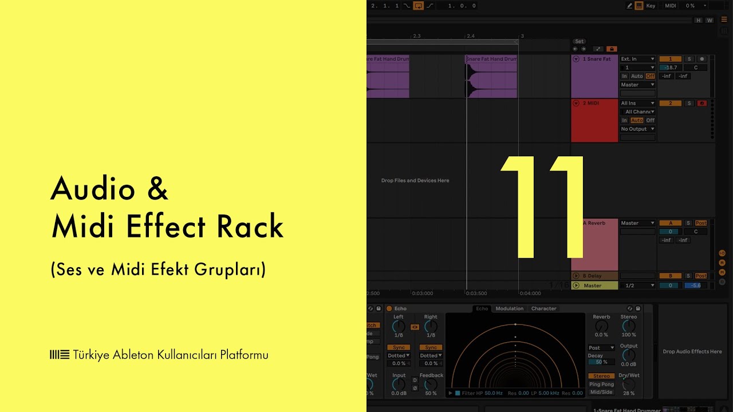Open the Ext. In input dropdown

pyautogui.click(x=638, y=59)
